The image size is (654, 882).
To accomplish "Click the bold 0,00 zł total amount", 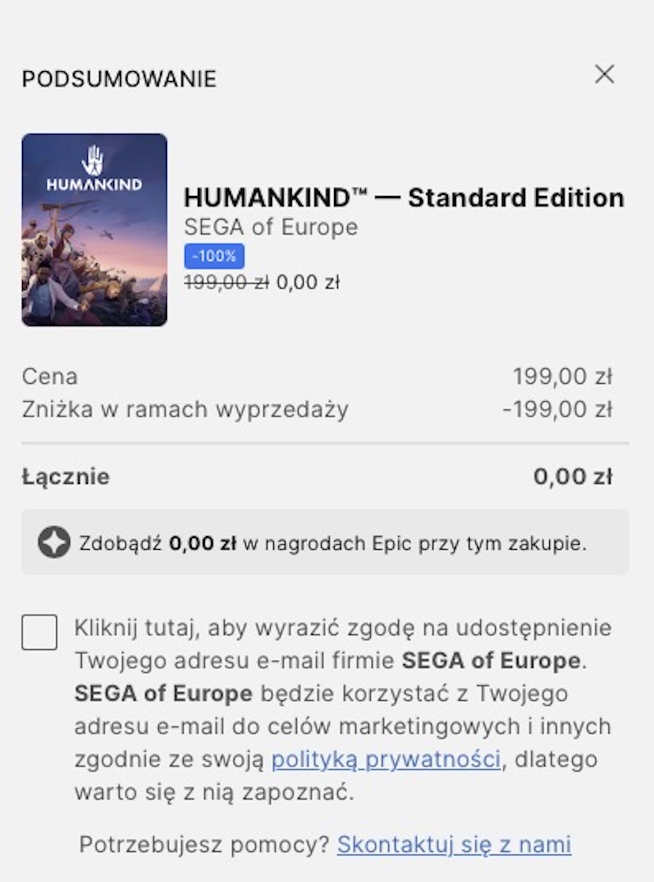I will point(573,476).
